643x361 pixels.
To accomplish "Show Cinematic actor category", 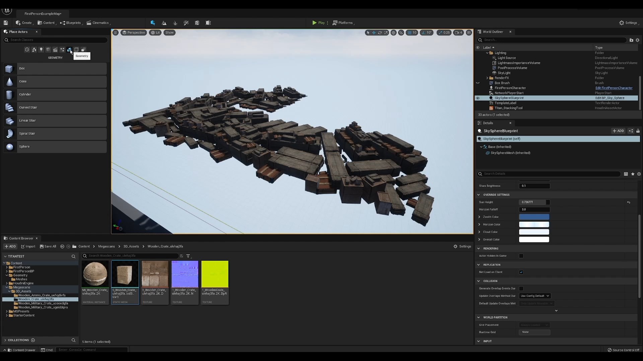I will (55, 49).
